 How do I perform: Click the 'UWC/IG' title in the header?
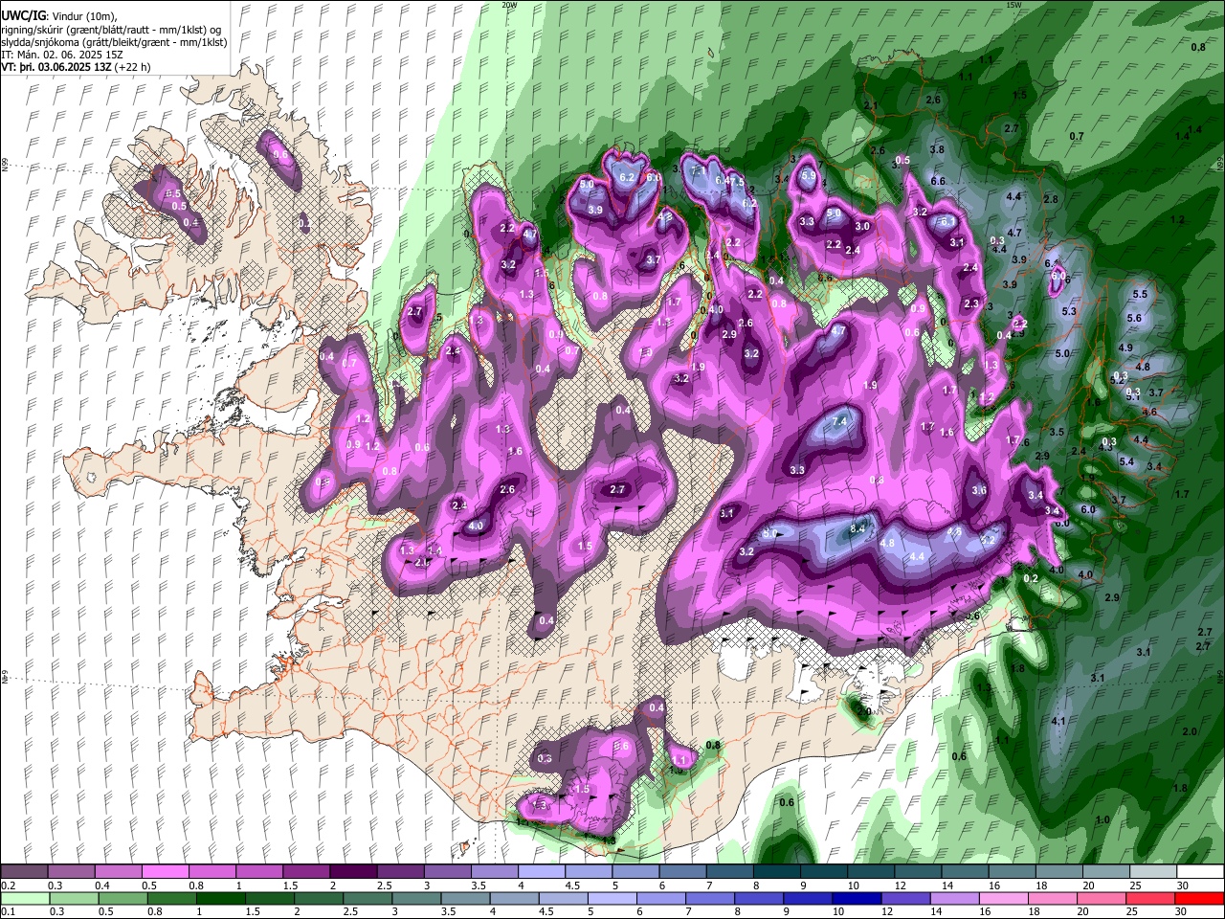(x=23, y=16)
